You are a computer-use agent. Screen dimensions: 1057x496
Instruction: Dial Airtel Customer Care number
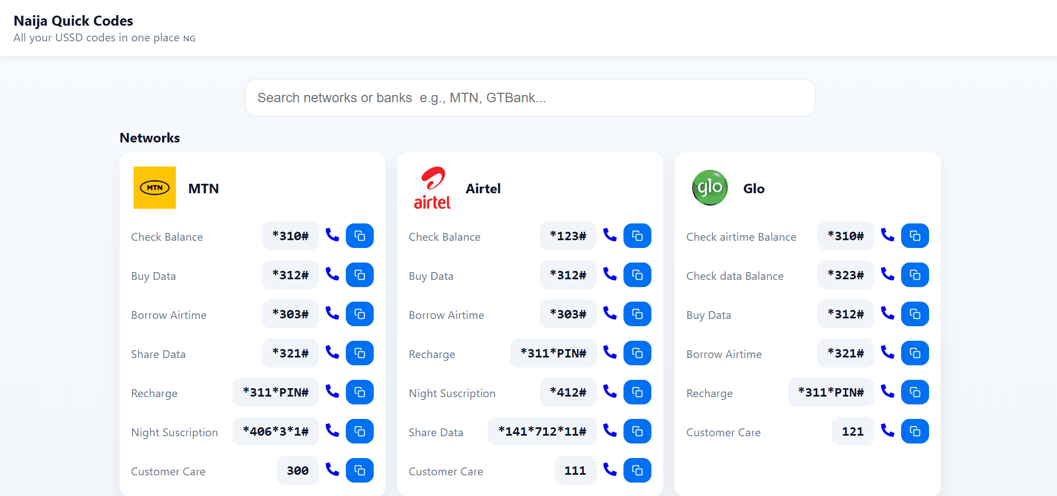pos(610,470)
